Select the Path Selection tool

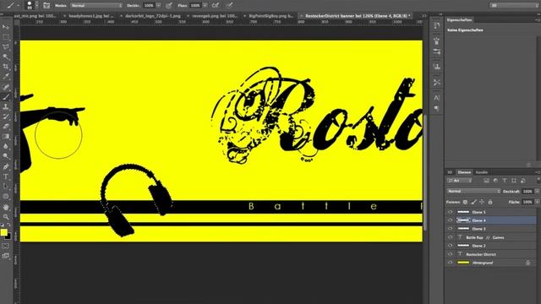(x=6, y=187)
